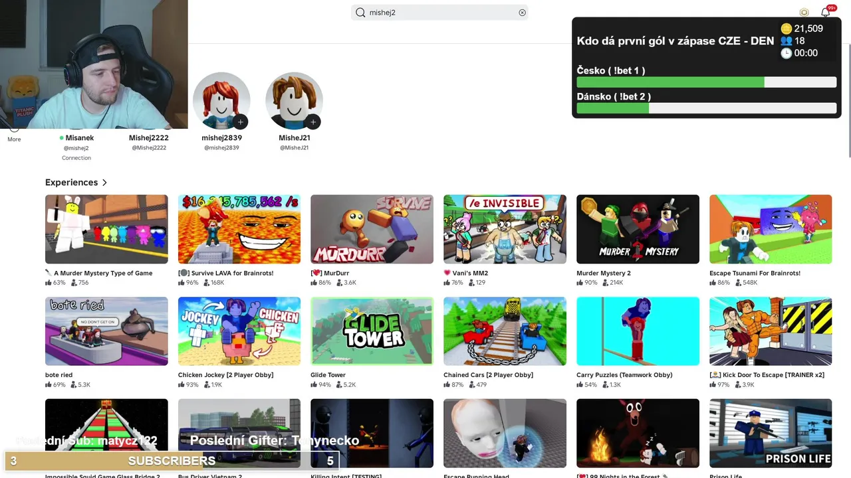Viewport: 851px width, 478px height.
Task: Add MisheJ21 as friend plus icon
Action: point(312,121)
